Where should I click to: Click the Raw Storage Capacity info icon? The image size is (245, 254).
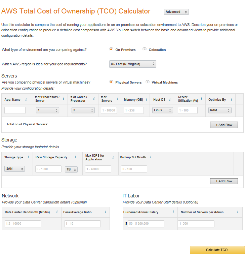(75, 157)
